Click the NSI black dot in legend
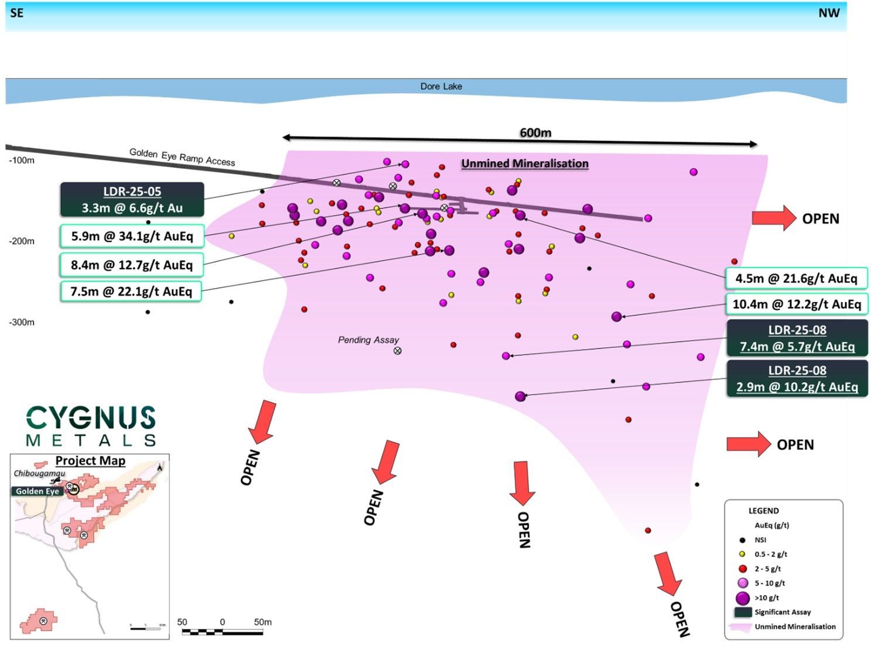 (x=742, y=540)
